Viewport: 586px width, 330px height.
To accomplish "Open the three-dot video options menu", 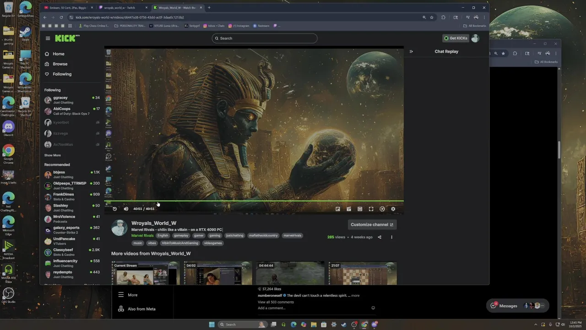I will pos(391,237).
